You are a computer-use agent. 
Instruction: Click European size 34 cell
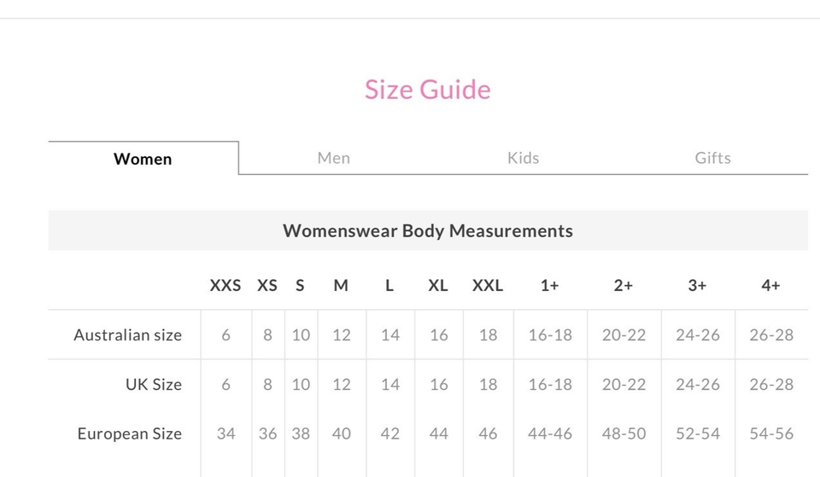(225, 434)
